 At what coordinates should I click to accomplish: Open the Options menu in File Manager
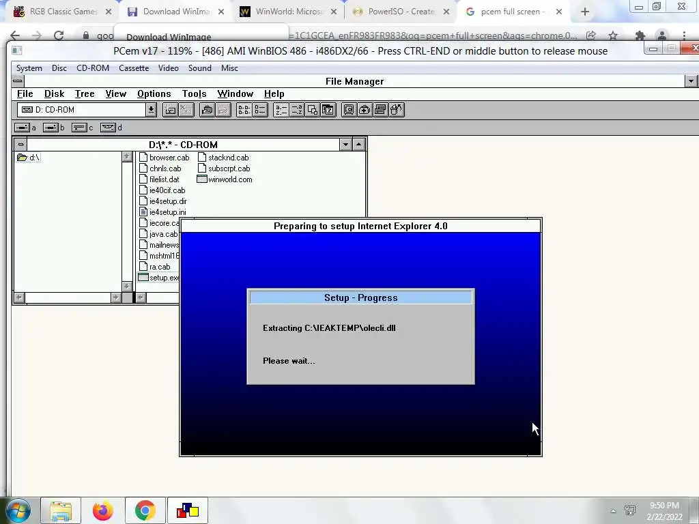coord(154,94)
